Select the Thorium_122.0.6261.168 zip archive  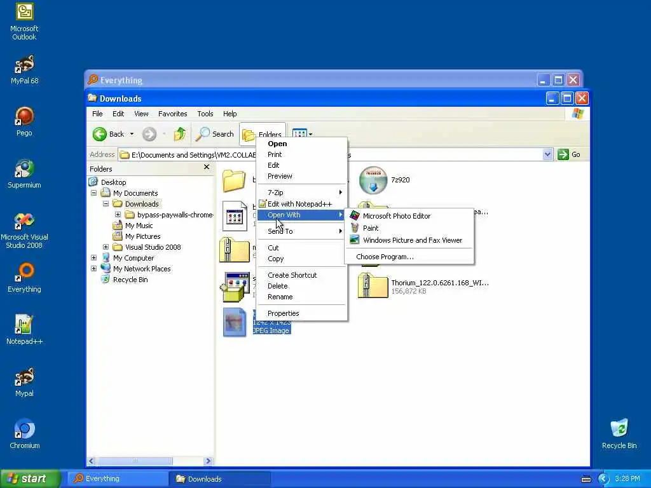[423, 287]
